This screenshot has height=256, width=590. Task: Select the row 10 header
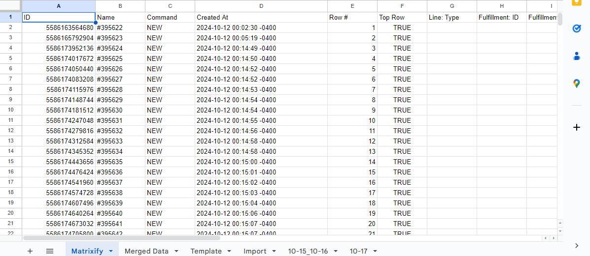tap(11, 110)
